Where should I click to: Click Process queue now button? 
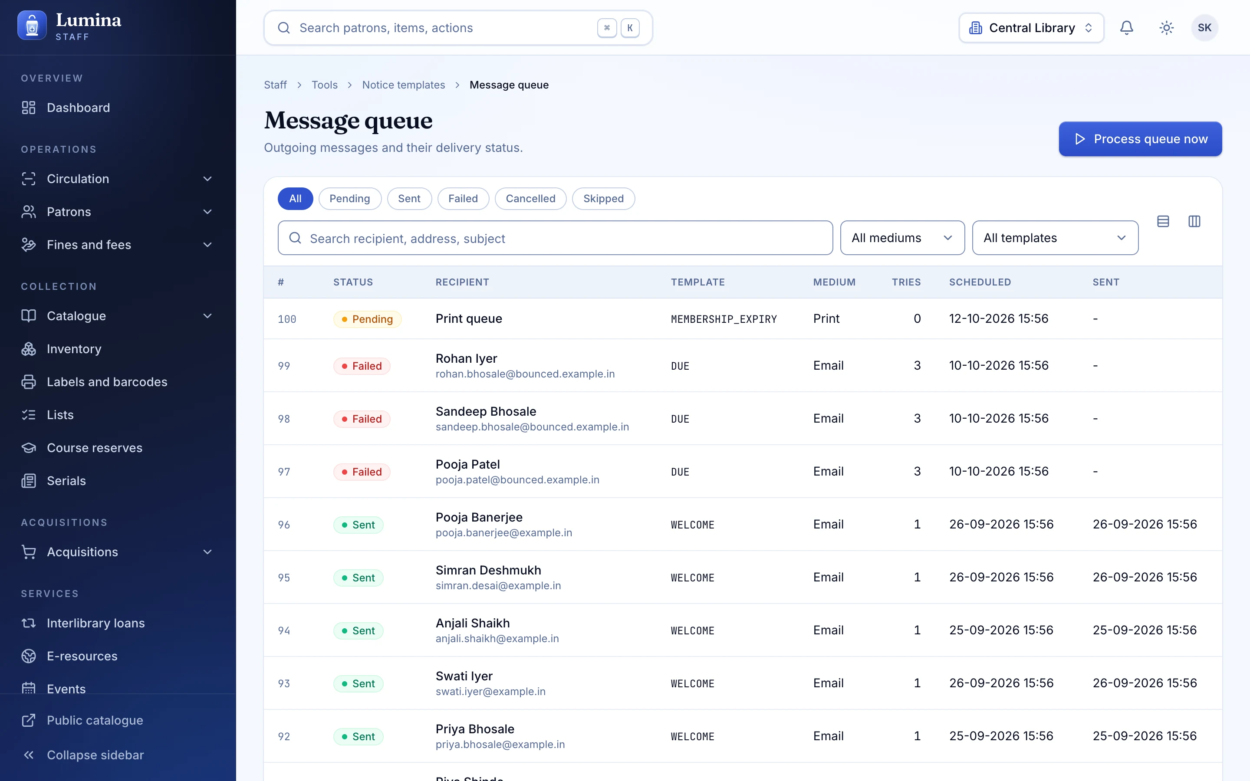(1140, 139)
